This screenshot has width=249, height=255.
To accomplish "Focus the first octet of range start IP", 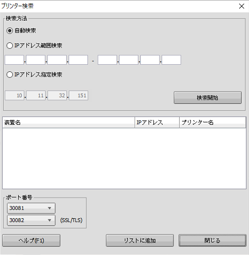I will coord(14,60).
